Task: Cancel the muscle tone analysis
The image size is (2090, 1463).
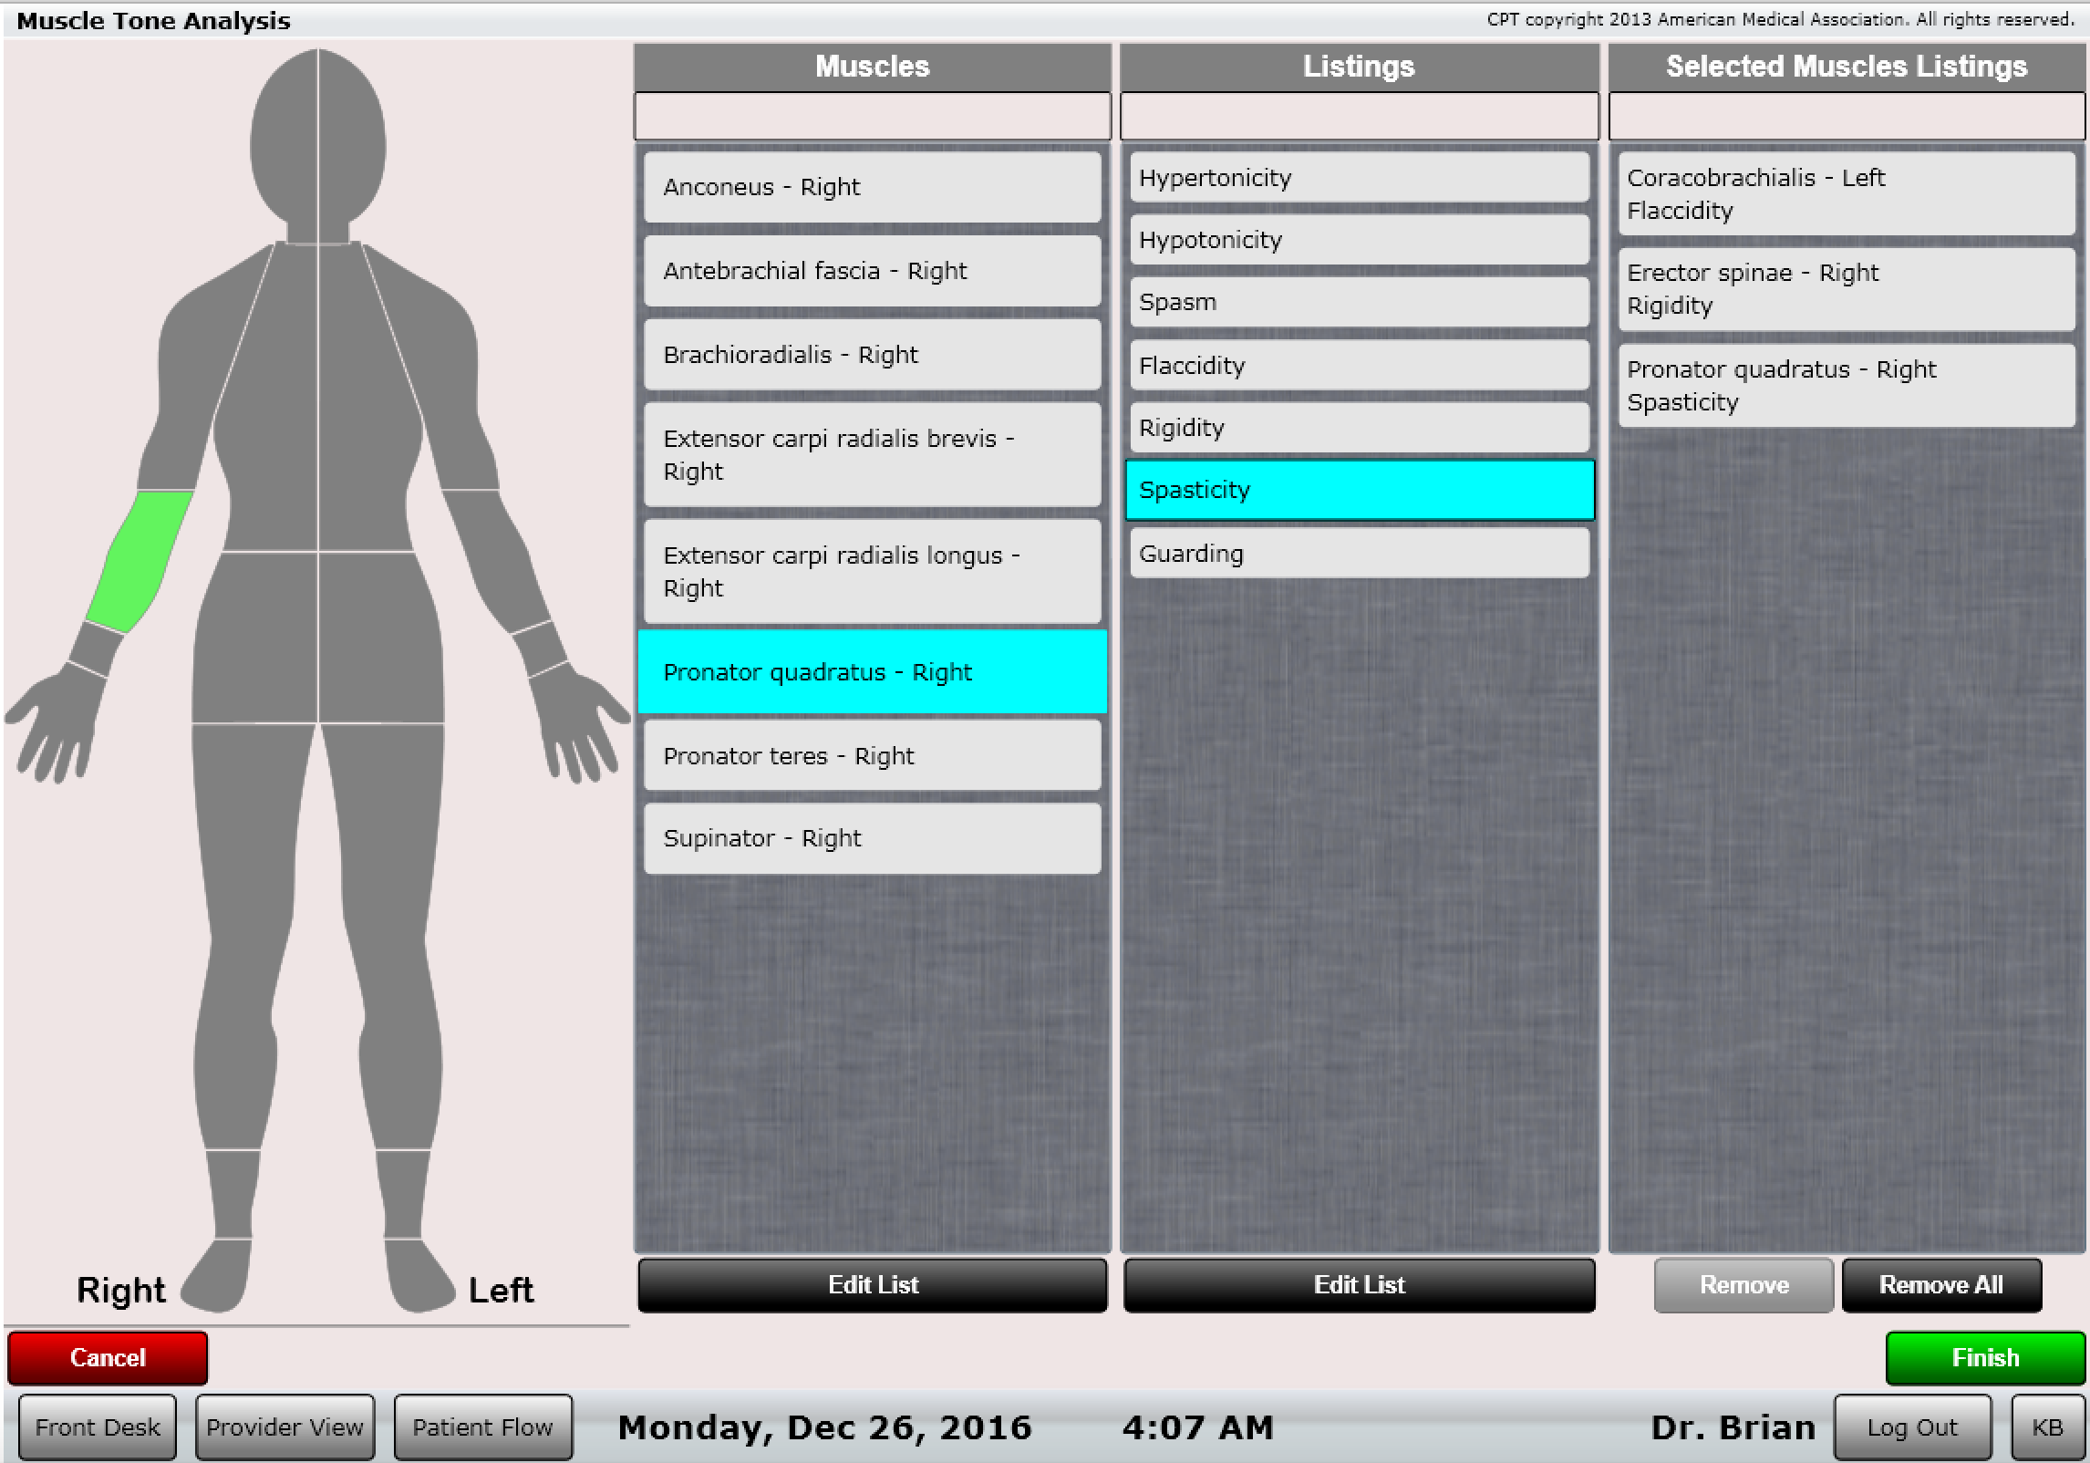Action: coord(106,1357)
